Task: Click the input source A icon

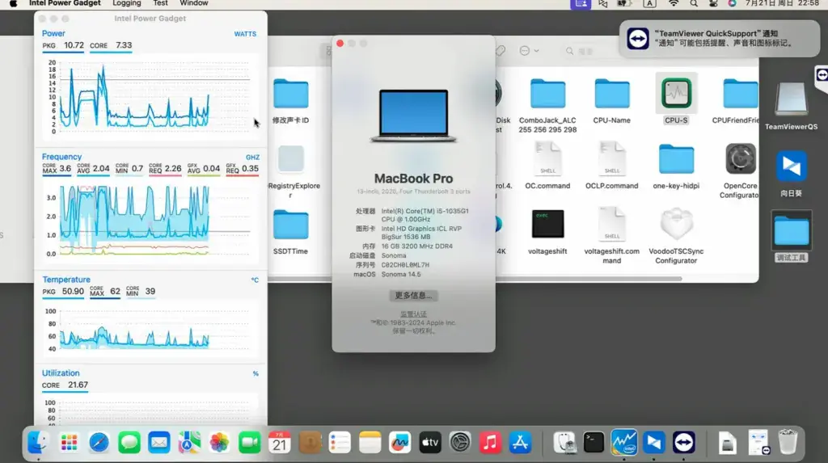Action: tap(649, 3)
